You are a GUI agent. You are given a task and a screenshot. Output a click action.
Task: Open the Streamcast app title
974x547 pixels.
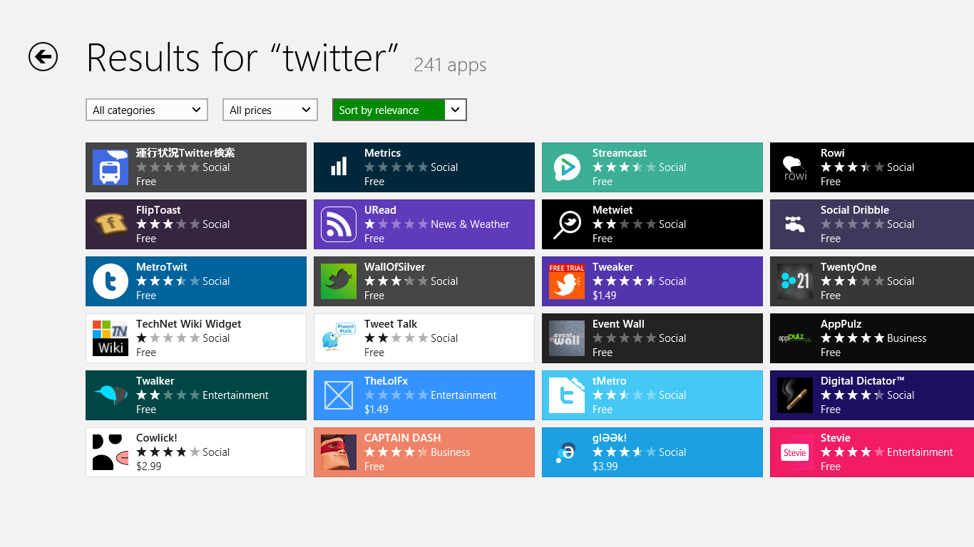(x=620, y=153)
